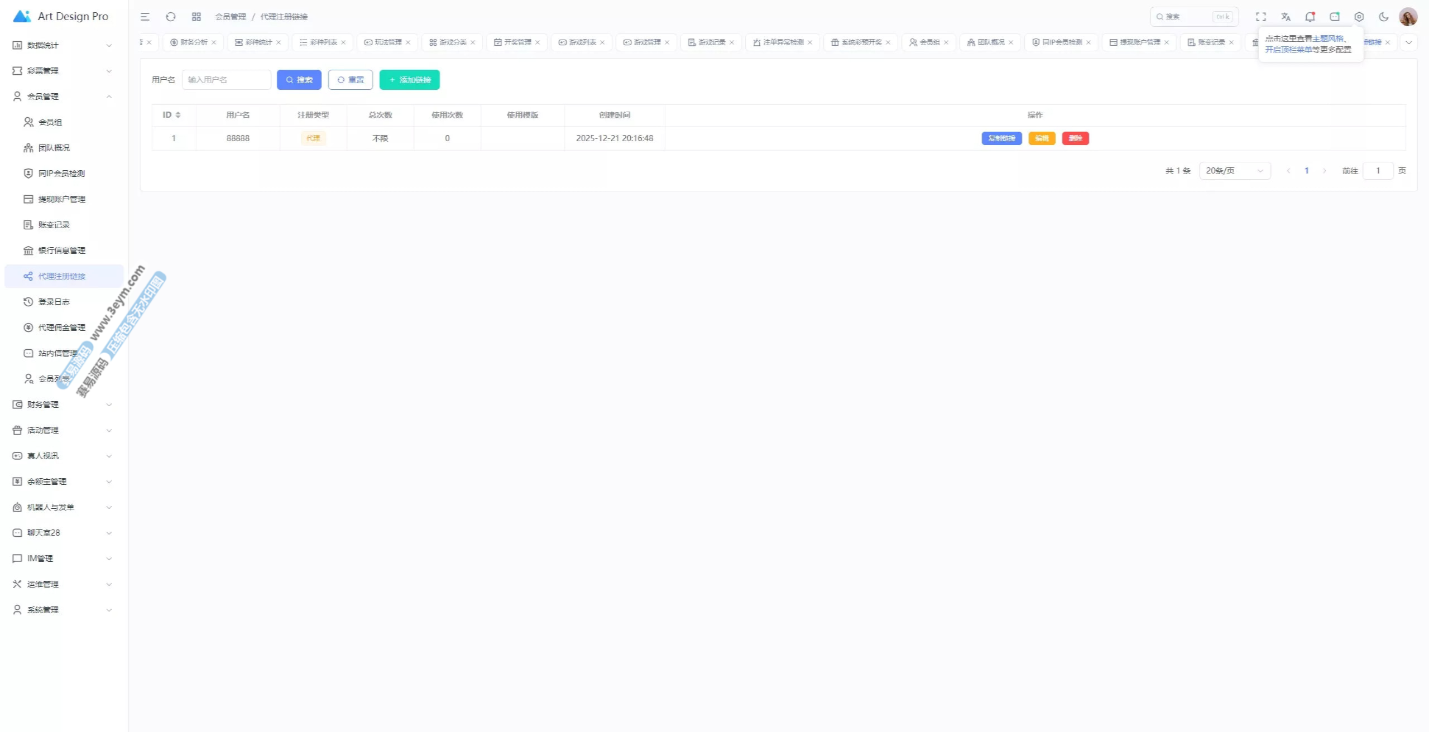This screenshot has height=732, width=1429.
Task: Click the page refresh icon in the header
Action: coord(171,17)
